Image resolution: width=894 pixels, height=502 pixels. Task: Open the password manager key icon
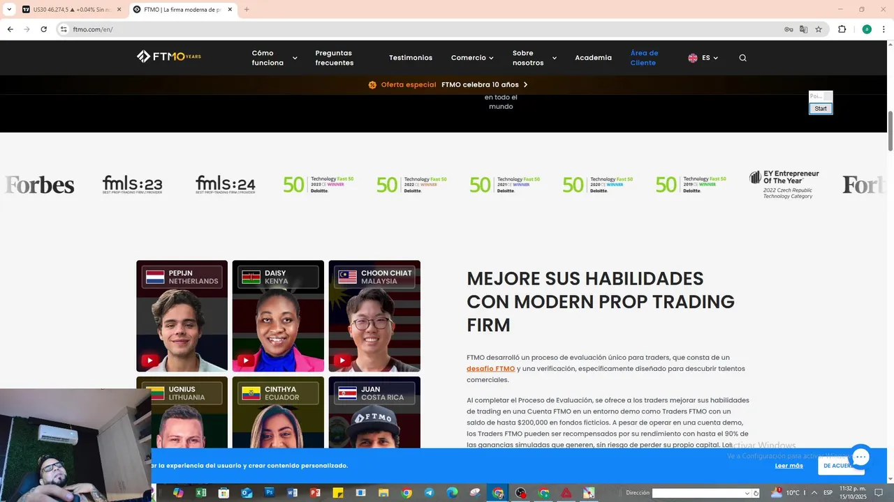[x=789, y=29]
